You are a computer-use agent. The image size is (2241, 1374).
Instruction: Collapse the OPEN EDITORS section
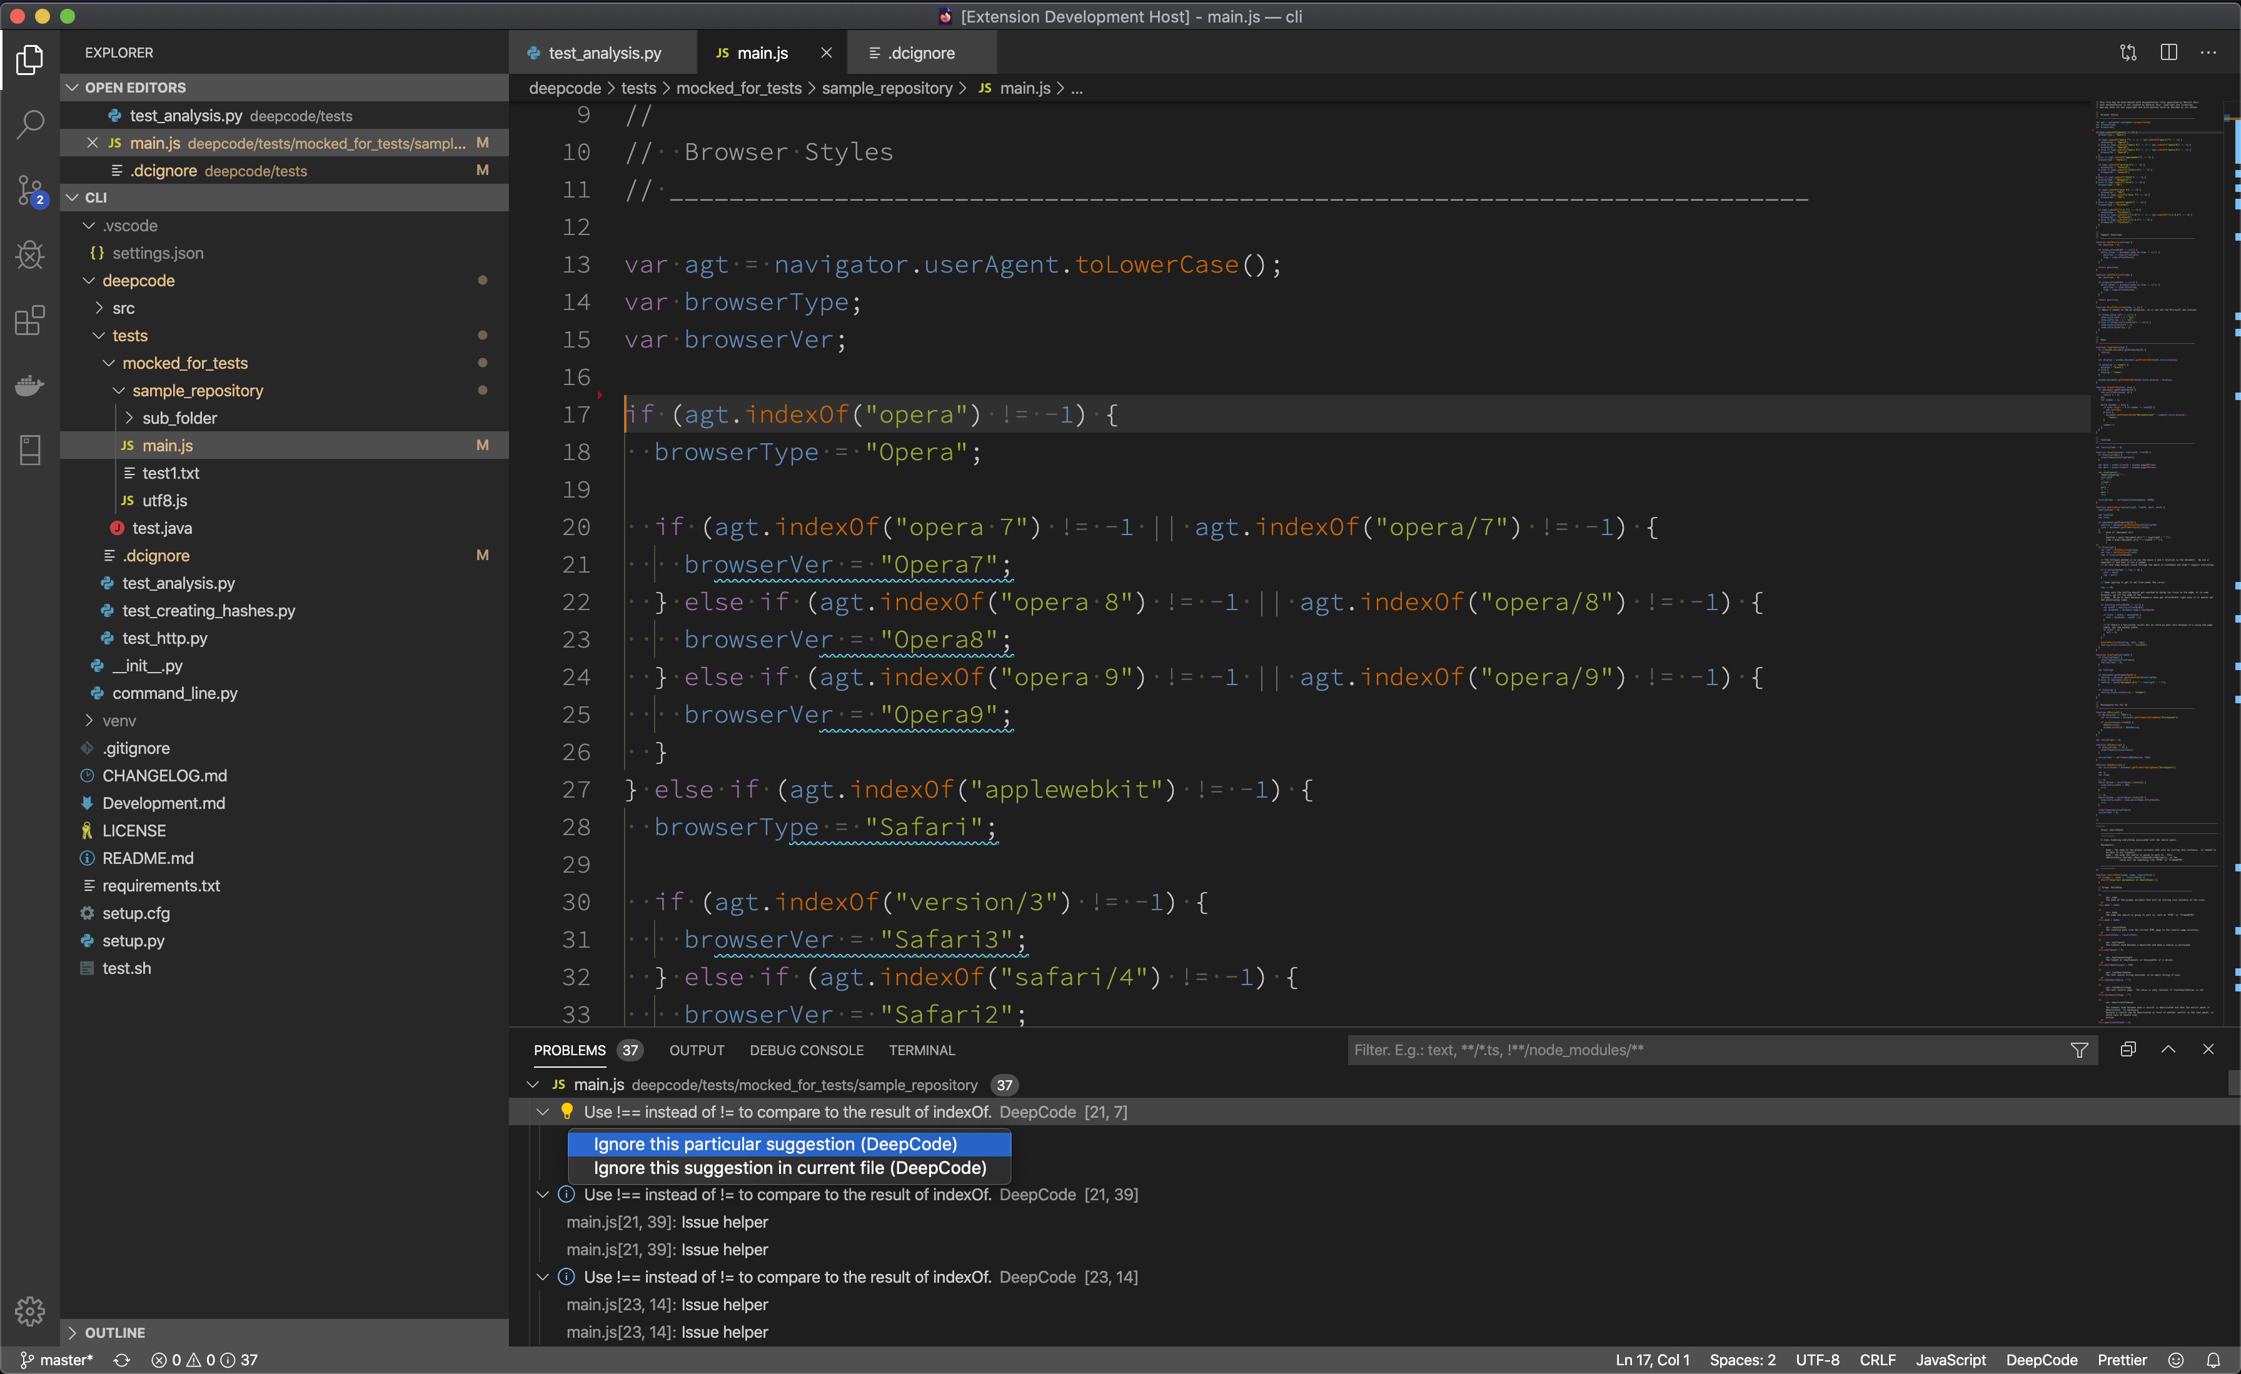tap(73, 88)
